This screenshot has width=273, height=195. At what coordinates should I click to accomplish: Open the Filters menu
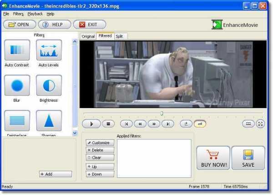pyautogui.click(x=18, y=14)
